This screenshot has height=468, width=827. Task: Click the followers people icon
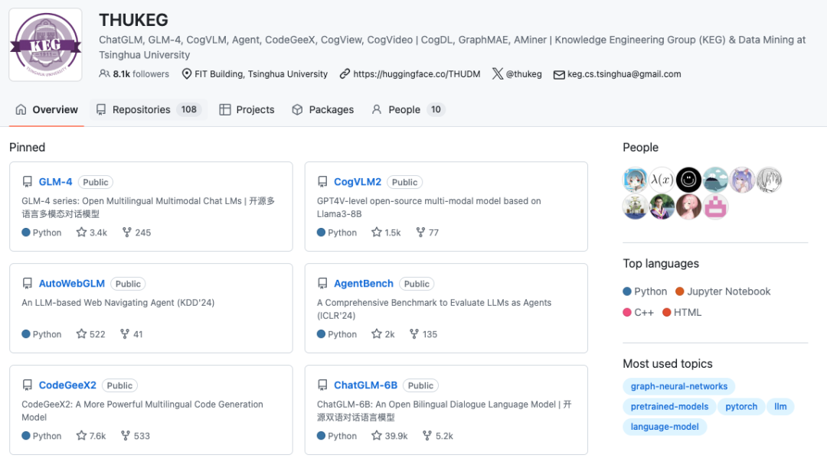point(104,73)
